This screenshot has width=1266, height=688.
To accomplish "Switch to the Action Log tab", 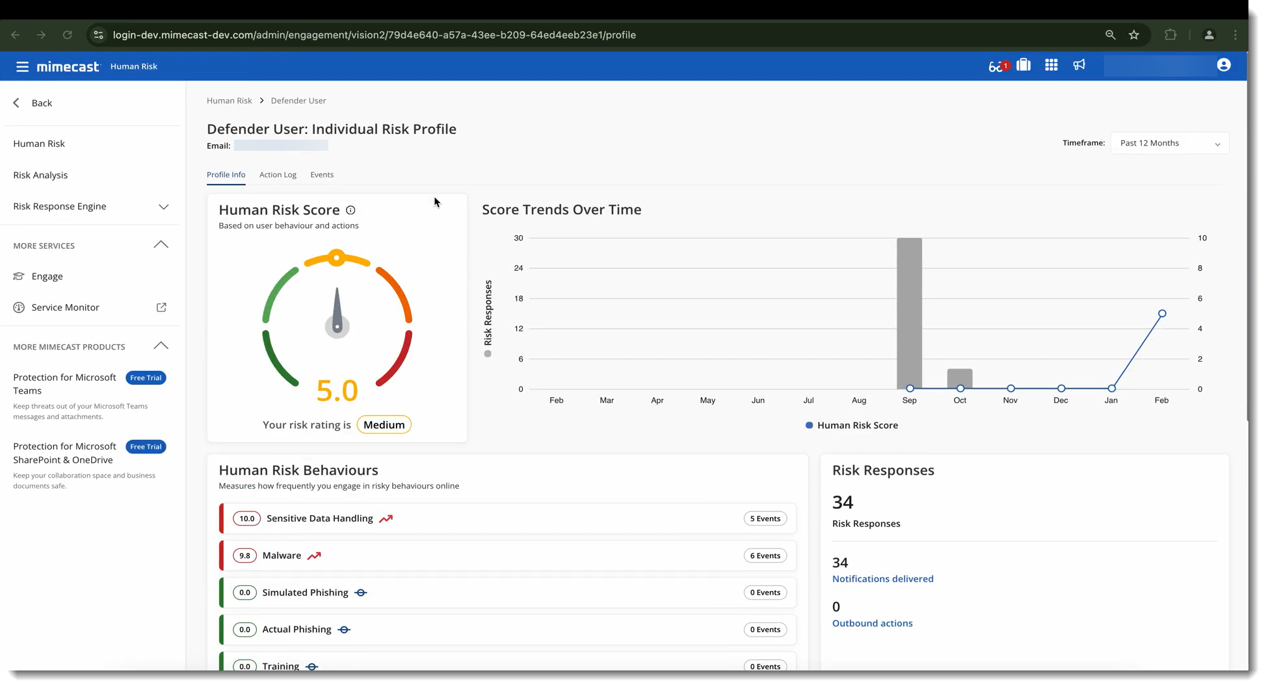I will click(278, 175).
